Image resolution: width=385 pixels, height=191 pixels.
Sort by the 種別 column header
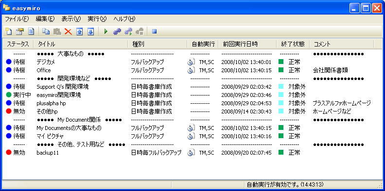[x=157, y=44]
